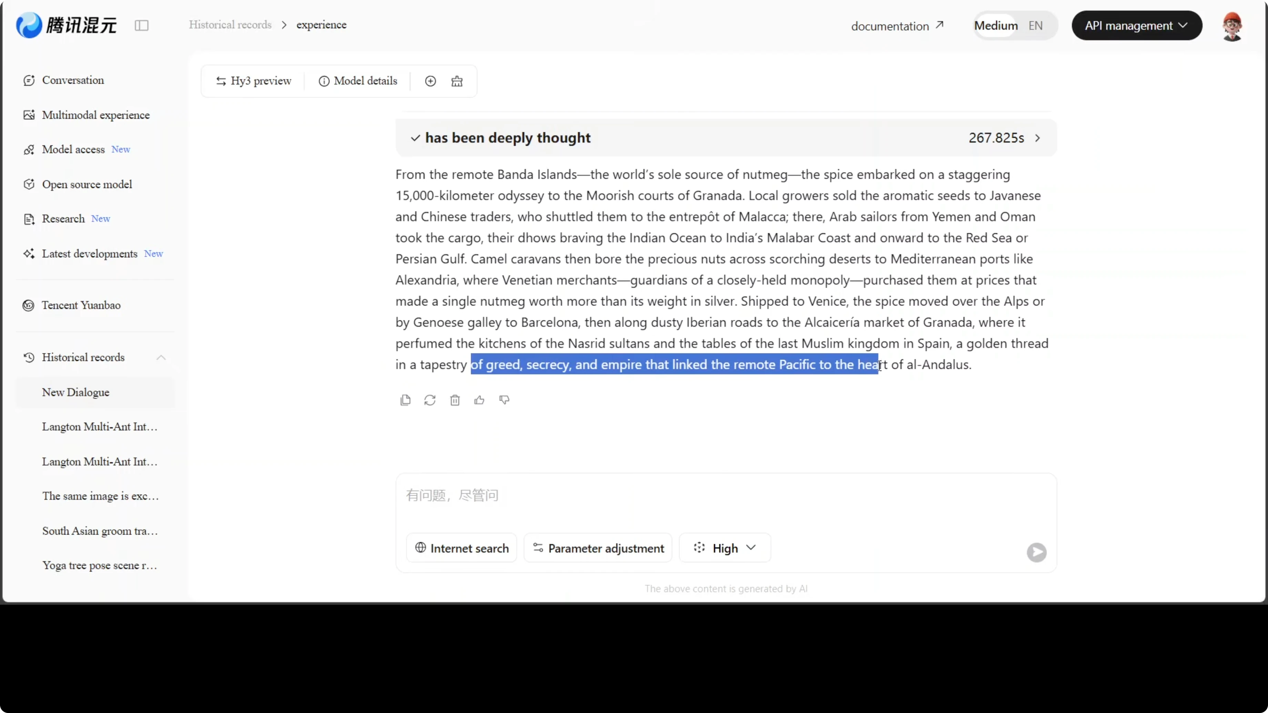Toggle Internet search on
The image size is (1268, 713).
click(462, 548)
